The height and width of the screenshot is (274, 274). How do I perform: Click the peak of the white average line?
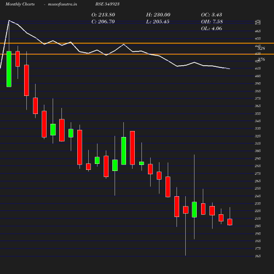[x=9, y=20]
